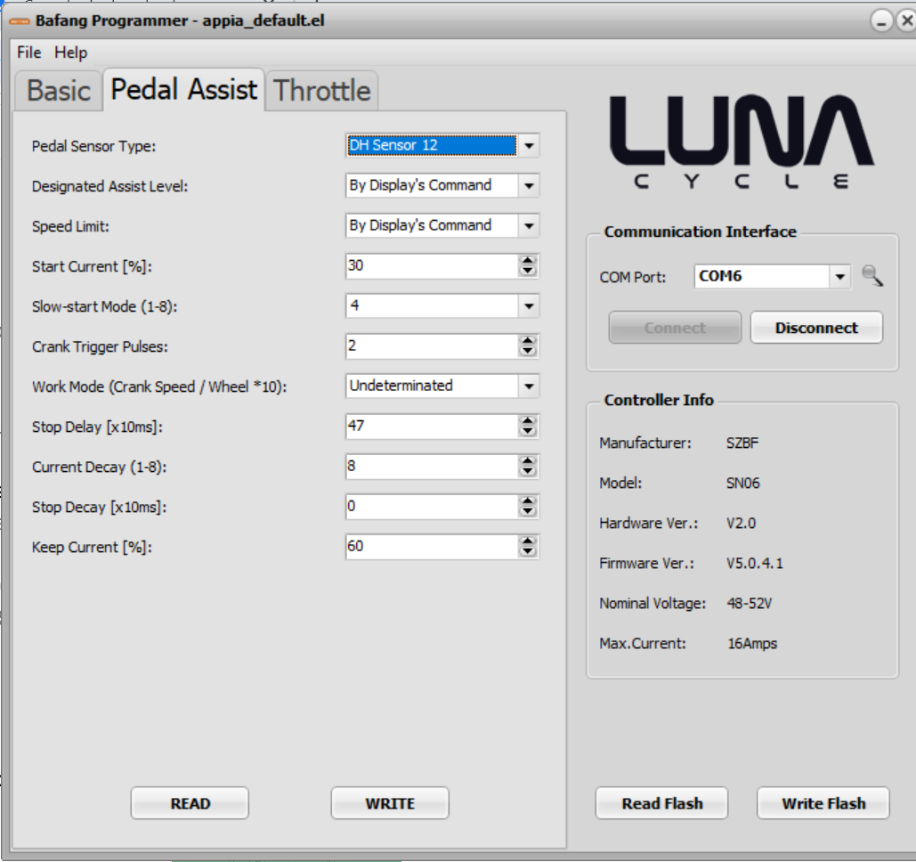Image resolution: width=916 pixels, height=862 pixels.
Task: Decrease Stop Decay value
Action: pyautogui.click(x=528, y=512)
